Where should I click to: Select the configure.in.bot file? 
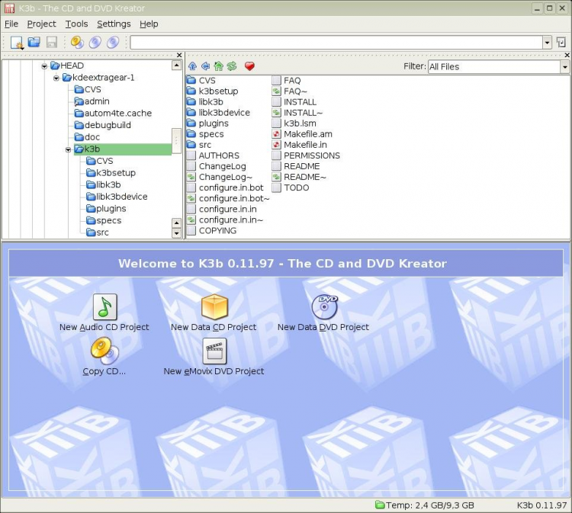click(225, 188)
